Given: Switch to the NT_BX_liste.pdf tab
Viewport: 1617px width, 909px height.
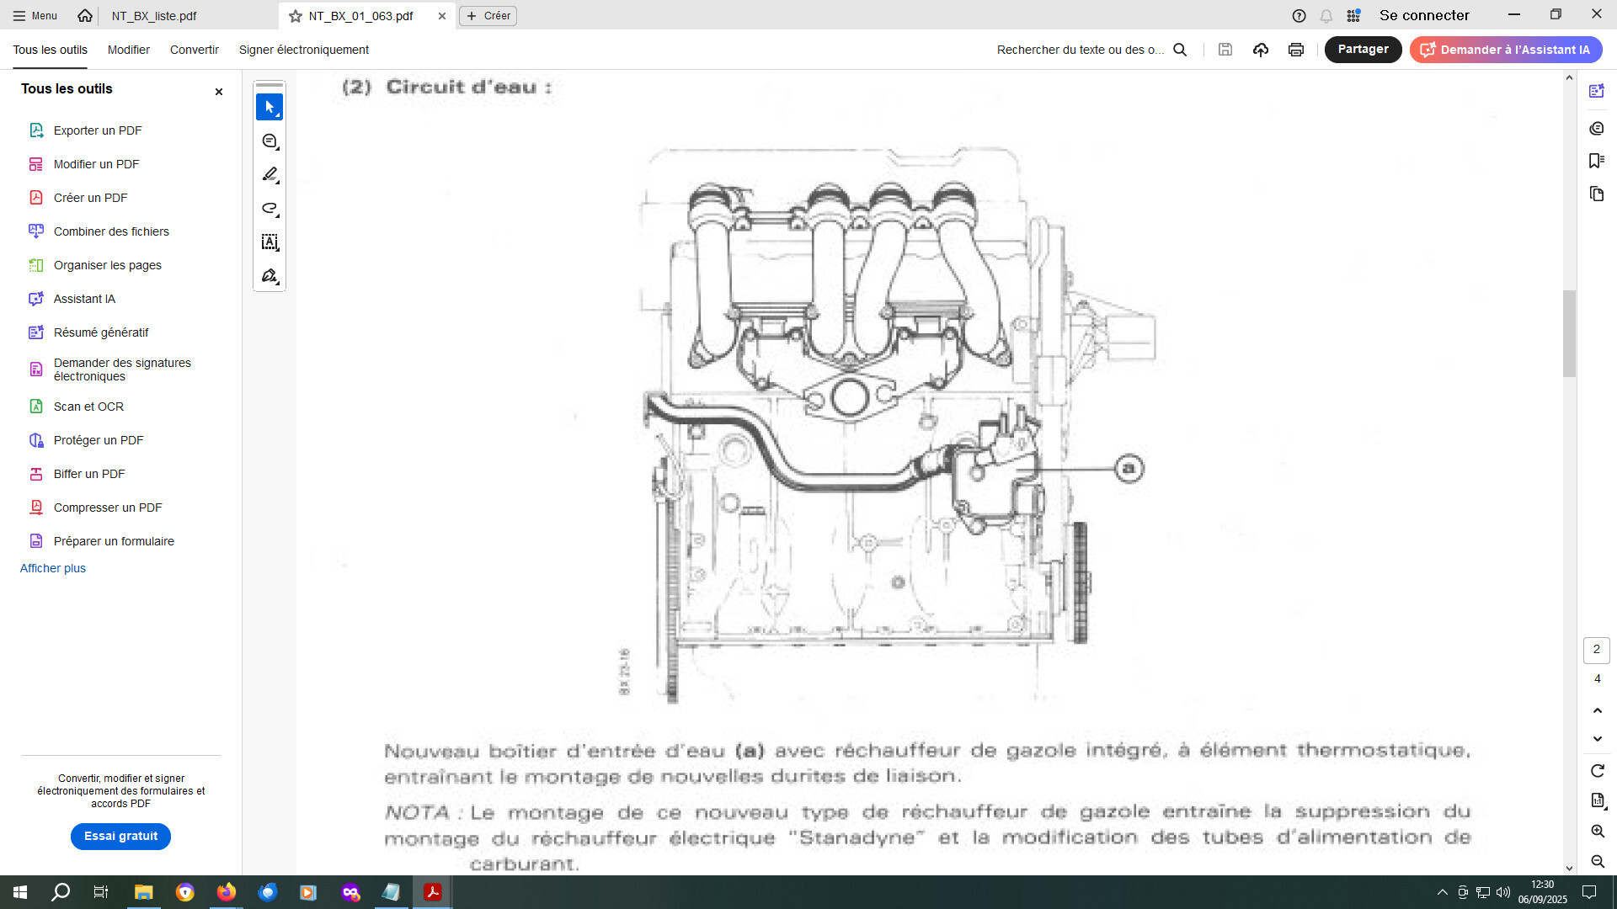Looking at the screenshot, I should pos(154,16).
